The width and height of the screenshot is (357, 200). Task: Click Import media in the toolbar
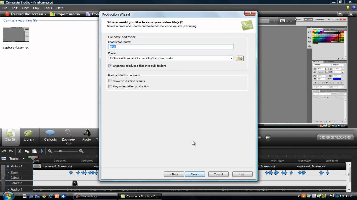coord(65,14)
